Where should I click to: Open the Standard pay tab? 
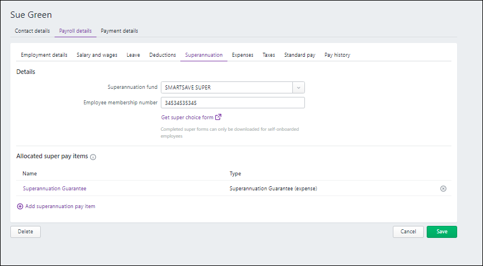[x=300, y=55]
